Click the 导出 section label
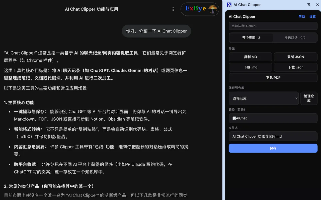The image size is (321, 200). (x=232, y=48)
